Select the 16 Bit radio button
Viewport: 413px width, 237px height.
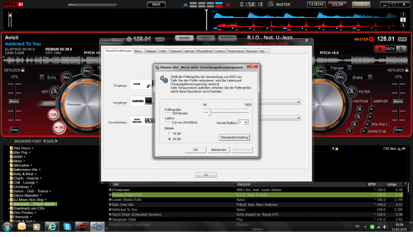click(169, 134)
